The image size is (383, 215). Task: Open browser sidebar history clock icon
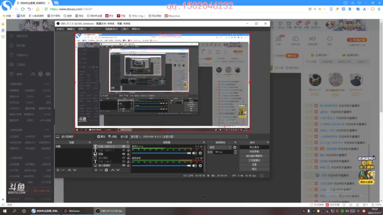tap(3, 37)
